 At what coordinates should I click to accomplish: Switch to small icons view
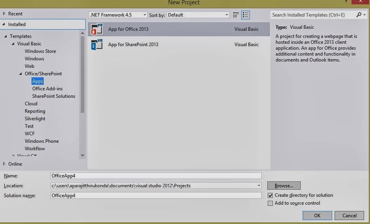[x=236, y=15]
